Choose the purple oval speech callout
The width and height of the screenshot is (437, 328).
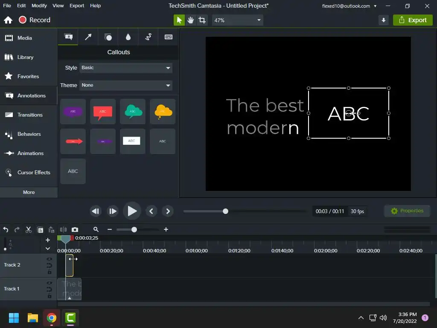73,111
